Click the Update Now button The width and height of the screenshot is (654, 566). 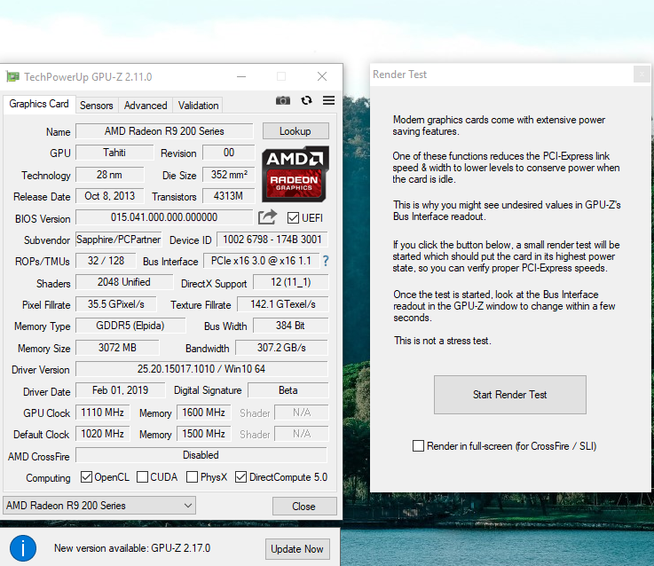point(297,549)
